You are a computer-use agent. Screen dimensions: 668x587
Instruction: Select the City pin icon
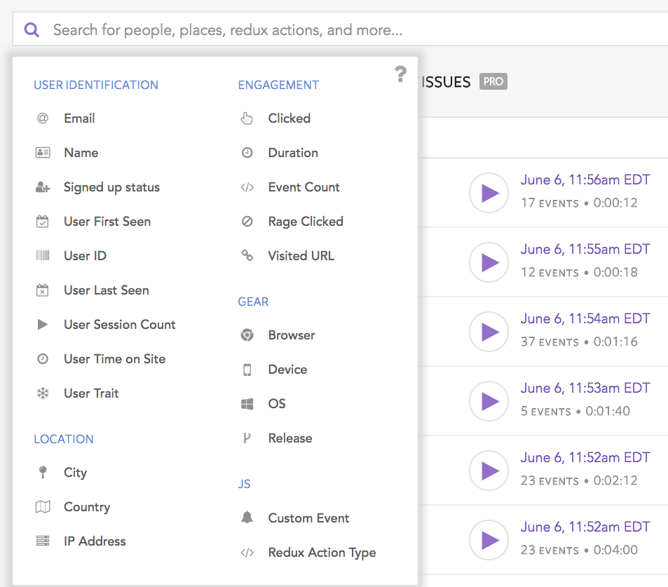(43, 473)
